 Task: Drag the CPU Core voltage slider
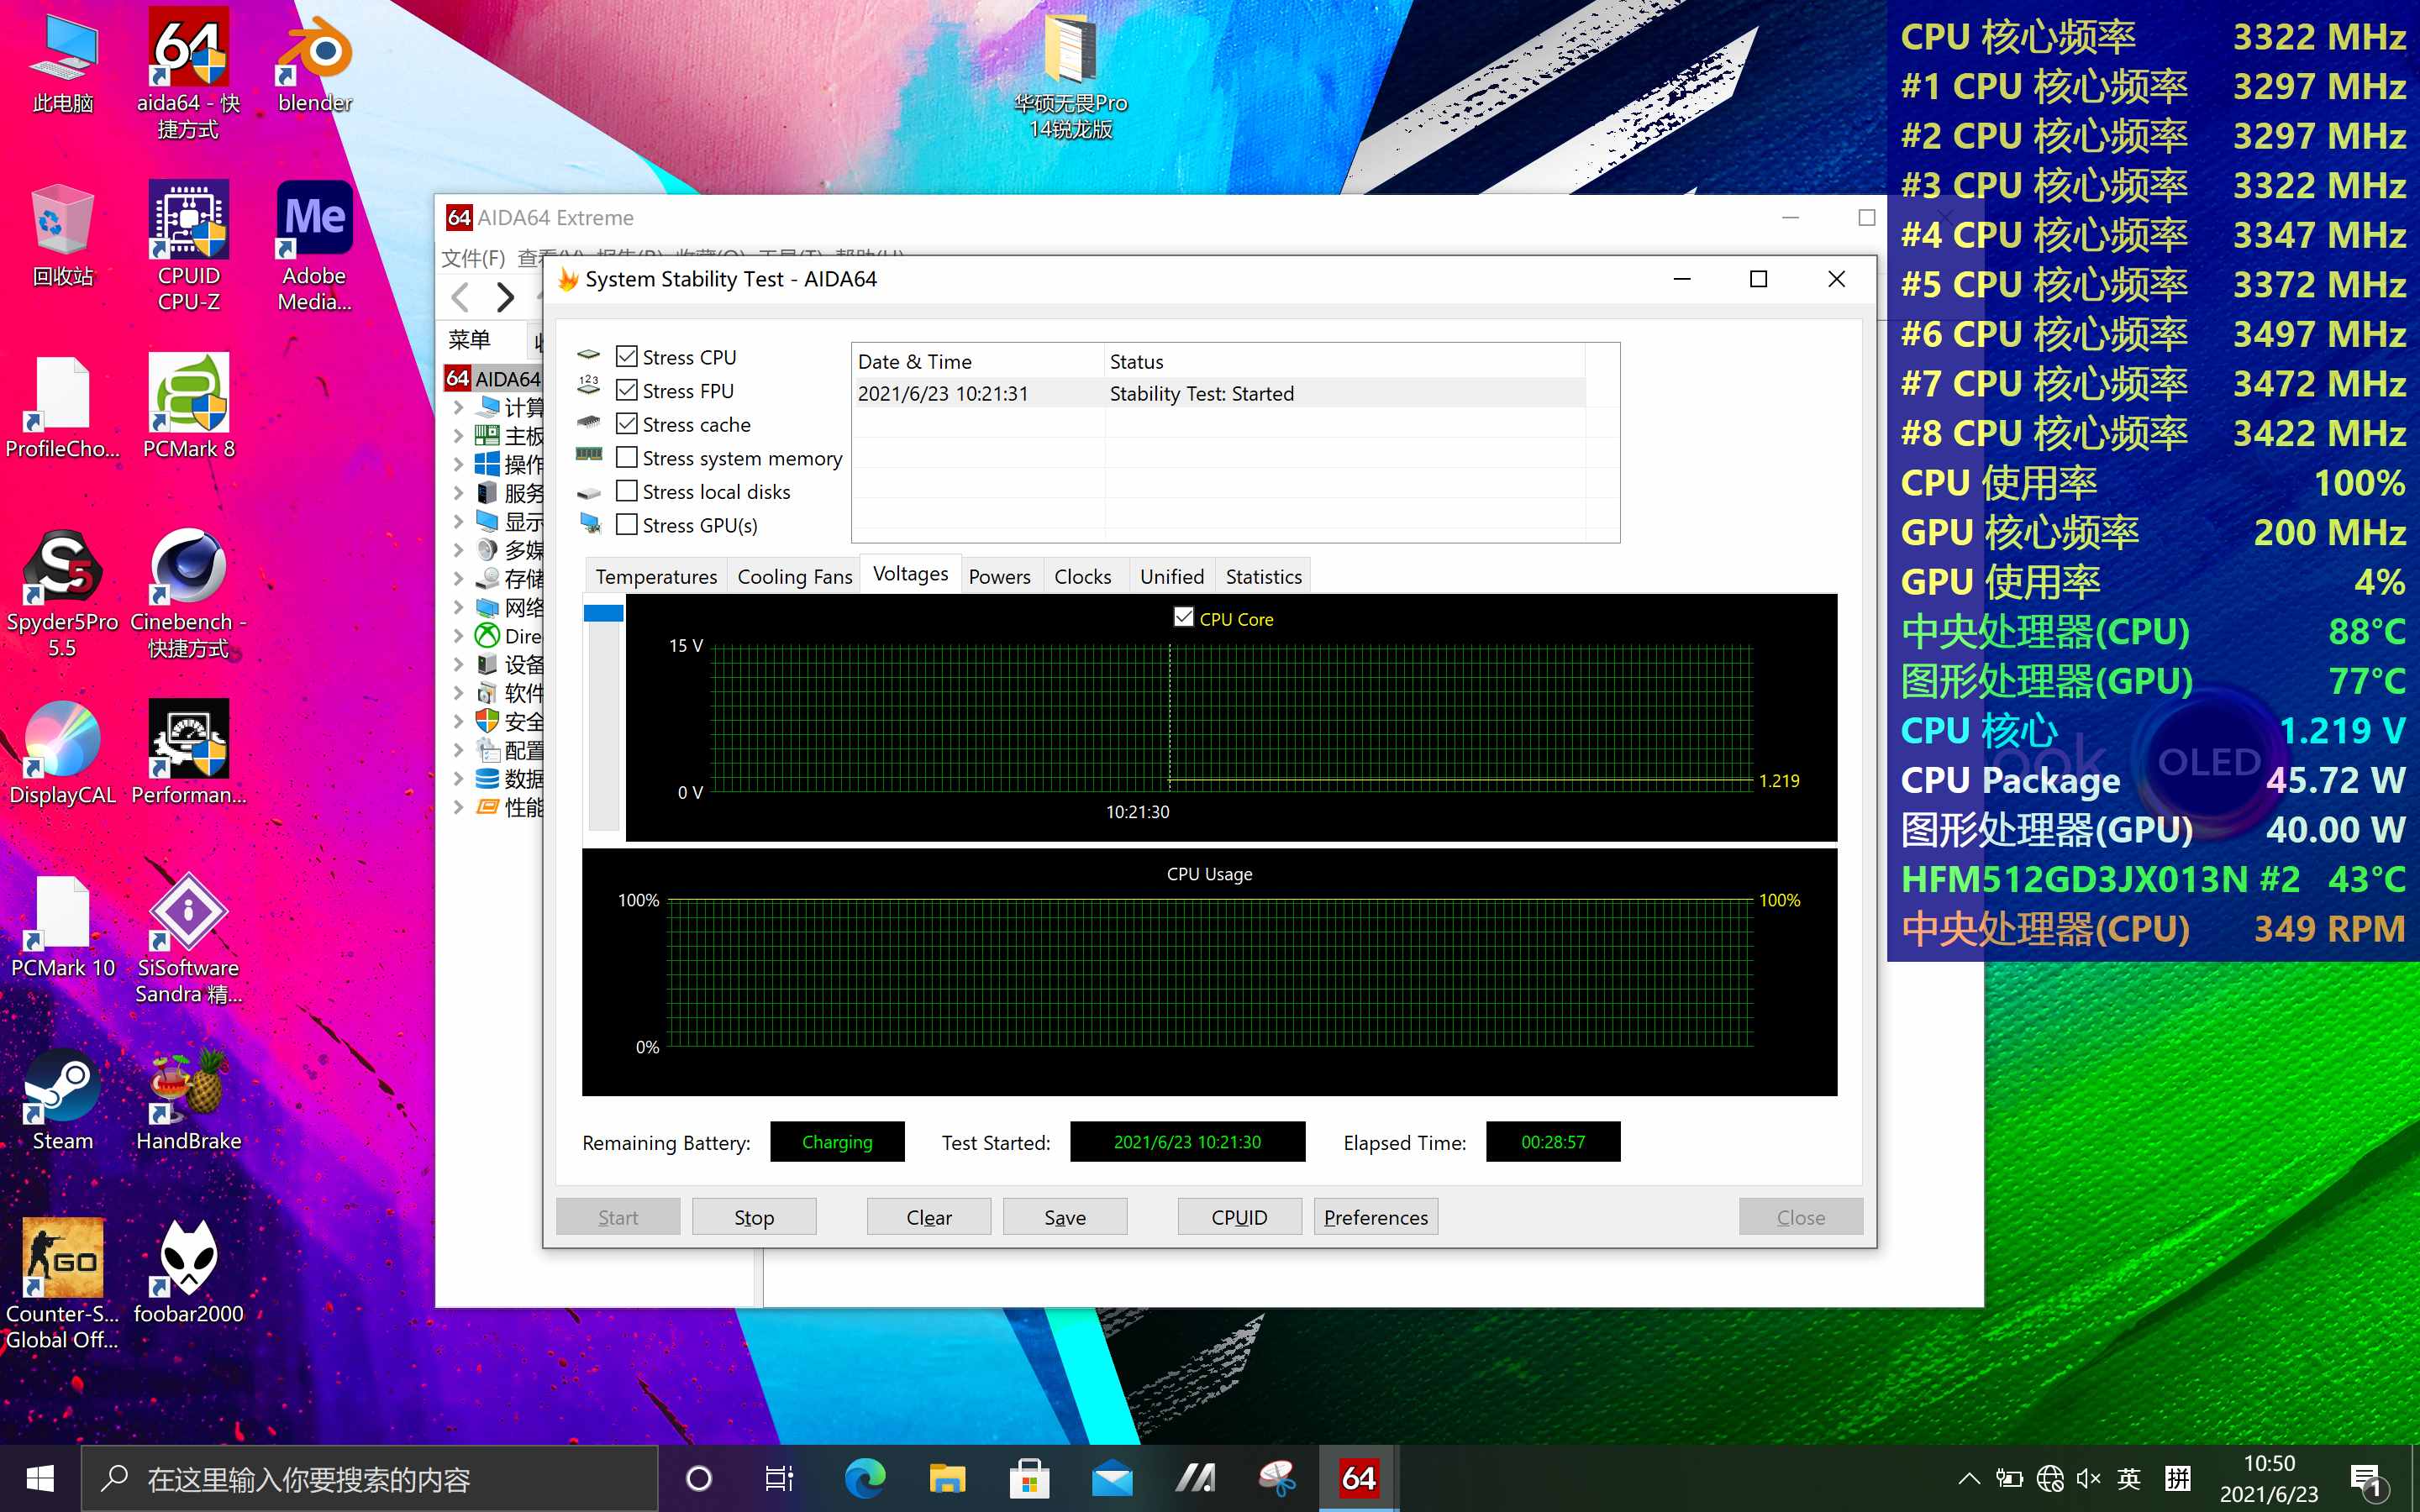pos(601,610)
